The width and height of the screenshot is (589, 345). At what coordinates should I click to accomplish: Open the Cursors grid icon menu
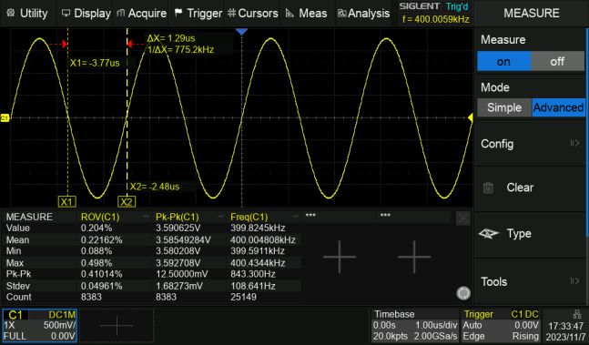click(x=232, y=13)
